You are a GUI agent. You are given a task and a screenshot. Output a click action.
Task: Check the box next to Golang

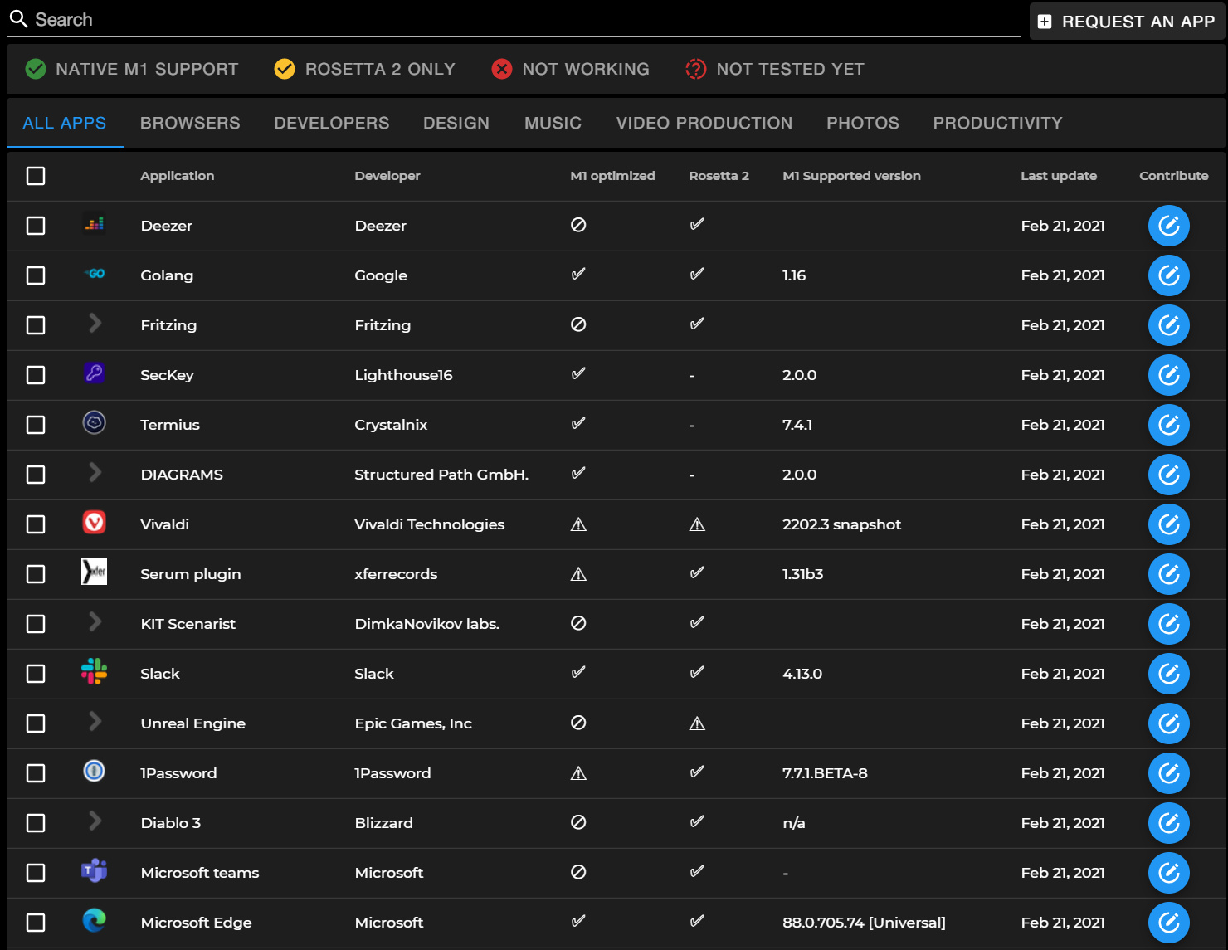[x=36, y=275]
